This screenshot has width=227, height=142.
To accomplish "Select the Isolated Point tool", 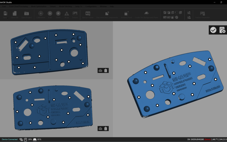I will click(x=126, y=13).
